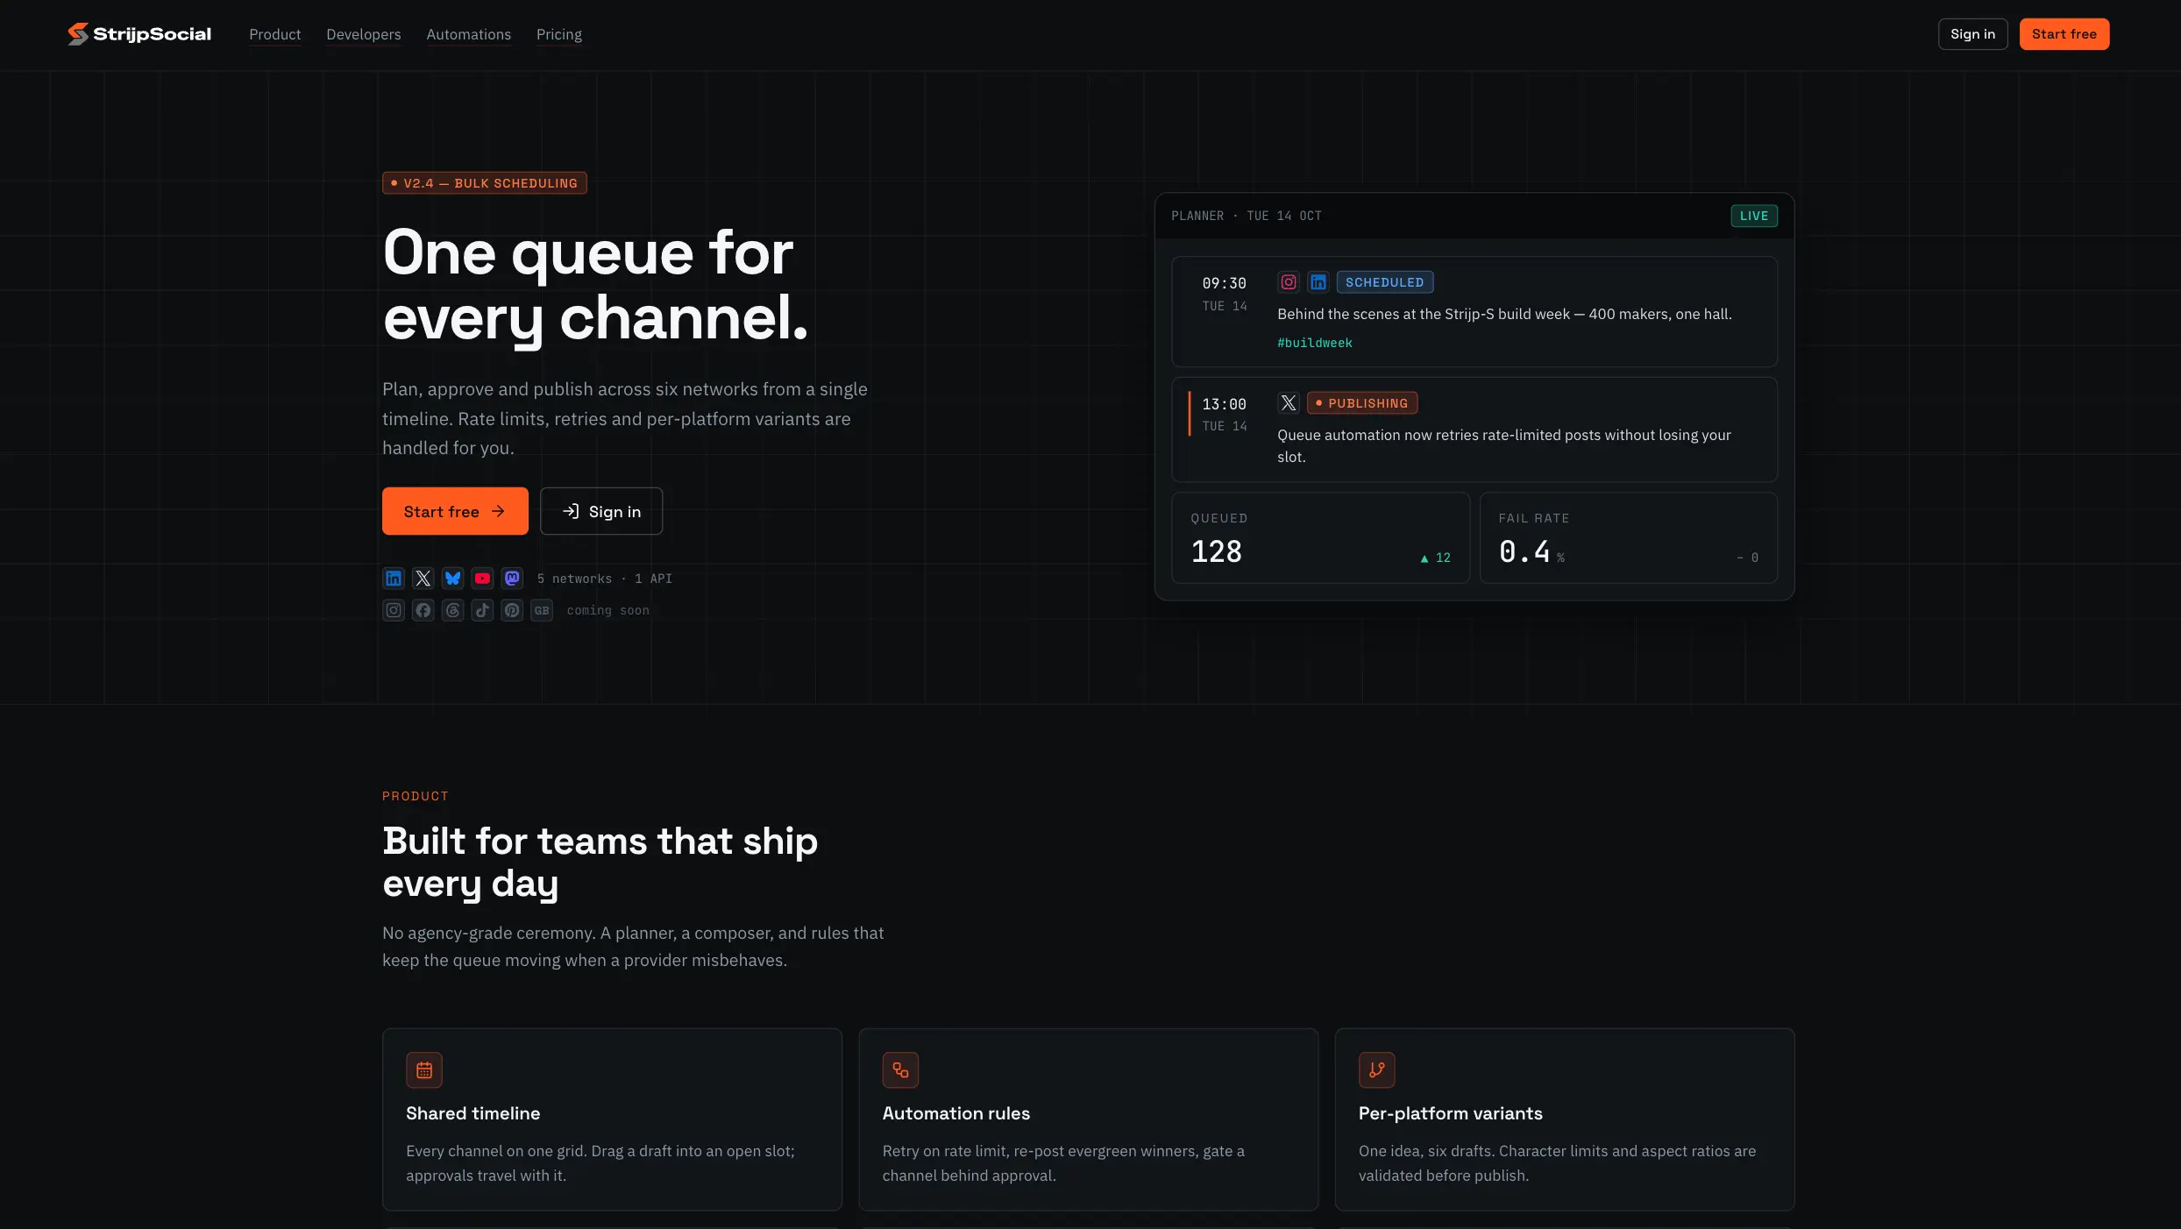This screenshot has width=2181, height=1229.
Task: Click the 09:30 time on the first post
Action: click(1224, 283)
